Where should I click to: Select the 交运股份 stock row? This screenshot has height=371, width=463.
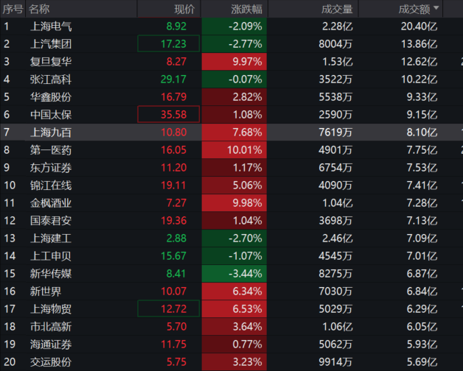(231, 362)
